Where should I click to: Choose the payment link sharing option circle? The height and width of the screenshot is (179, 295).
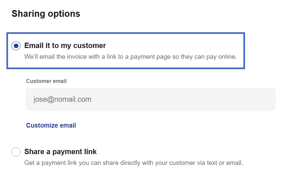pyautogui.click(x=16, y=152)
